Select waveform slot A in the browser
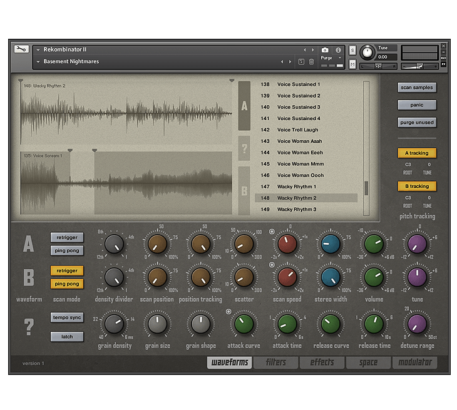Image resolution: width=457 pixels, height=410 pixels. pyautogui.click(x=244, y=106)
